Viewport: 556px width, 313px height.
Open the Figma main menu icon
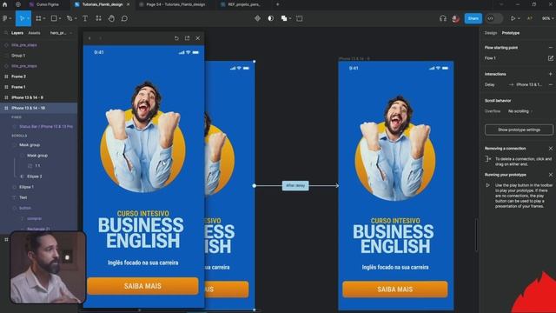5,18
